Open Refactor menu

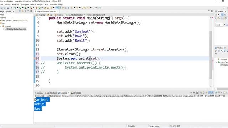[16, 5]
